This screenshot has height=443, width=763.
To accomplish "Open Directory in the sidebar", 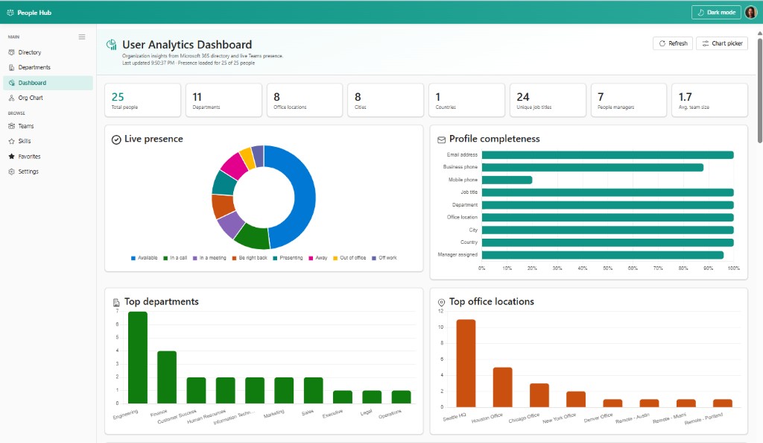I will (48, 52).
